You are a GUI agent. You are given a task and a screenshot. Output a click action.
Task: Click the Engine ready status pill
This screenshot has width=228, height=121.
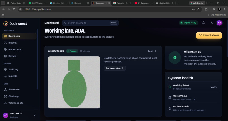click(188, 23)
